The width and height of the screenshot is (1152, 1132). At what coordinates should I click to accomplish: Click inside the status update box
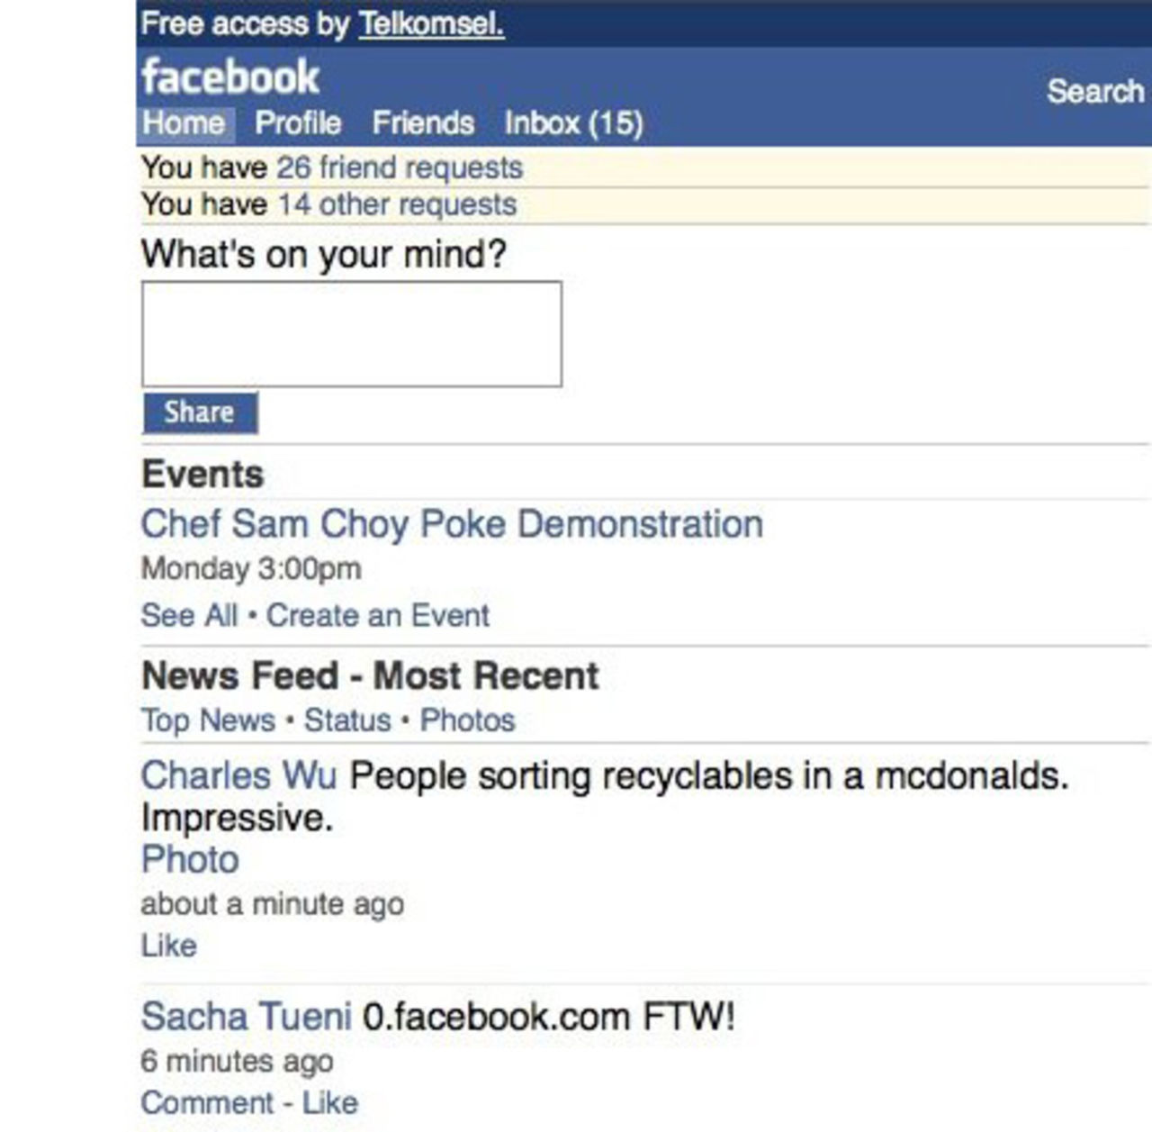(x=351, y=333)
